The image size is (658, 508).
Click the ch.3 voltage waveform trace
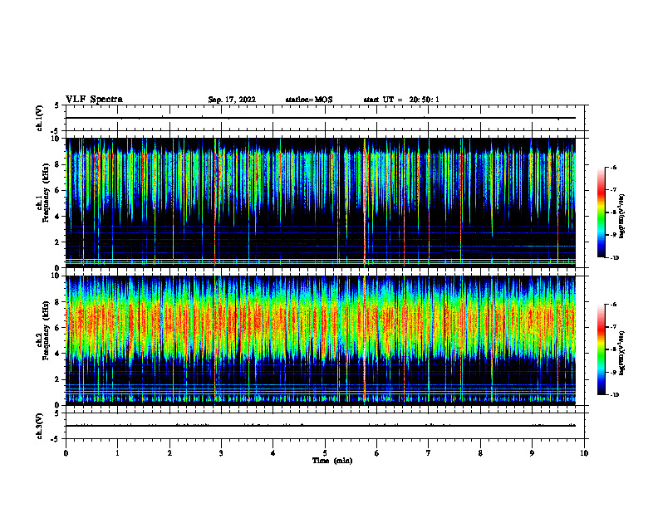pyautogui.click(x=321, y=426)
